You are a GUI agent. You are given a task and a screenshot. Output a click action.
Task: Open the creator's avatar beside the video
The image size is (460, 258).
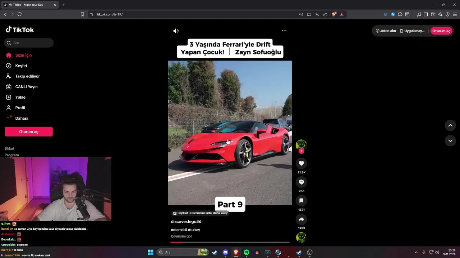pyautogui.click(x=301, y=145)
